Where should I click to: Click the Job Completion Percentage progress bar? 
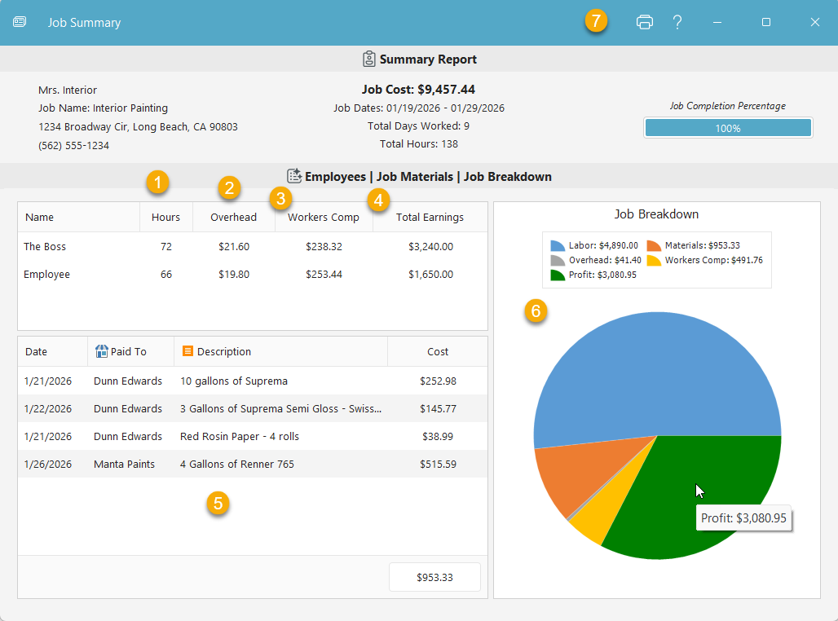pyautogui.click(x=728, y=128)
